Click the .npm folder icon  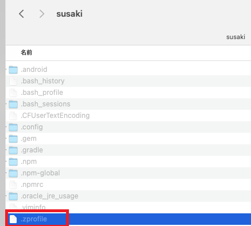[x=13, y=162]
